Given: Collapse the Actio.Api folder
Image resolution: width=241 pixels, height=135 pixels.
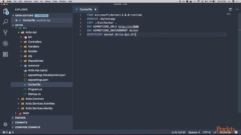Looking at the screenshot, I should [18, 32].
